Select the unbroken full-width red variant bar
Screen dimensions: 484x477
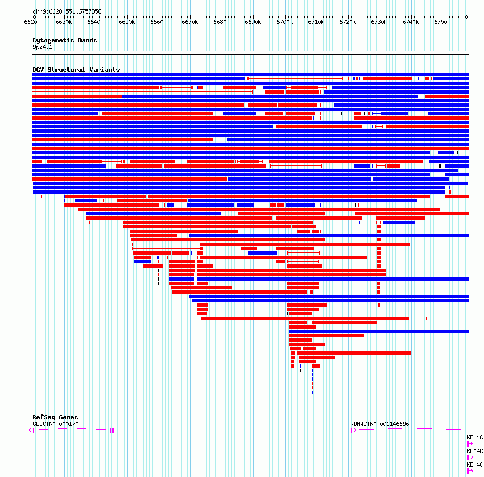(250, 148)
